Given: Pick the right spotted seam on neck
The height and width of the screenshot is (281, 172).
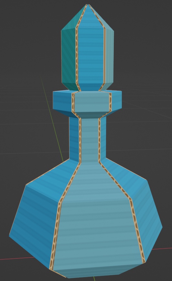Looking at the screenshot, I should click(x=99, y=140).
